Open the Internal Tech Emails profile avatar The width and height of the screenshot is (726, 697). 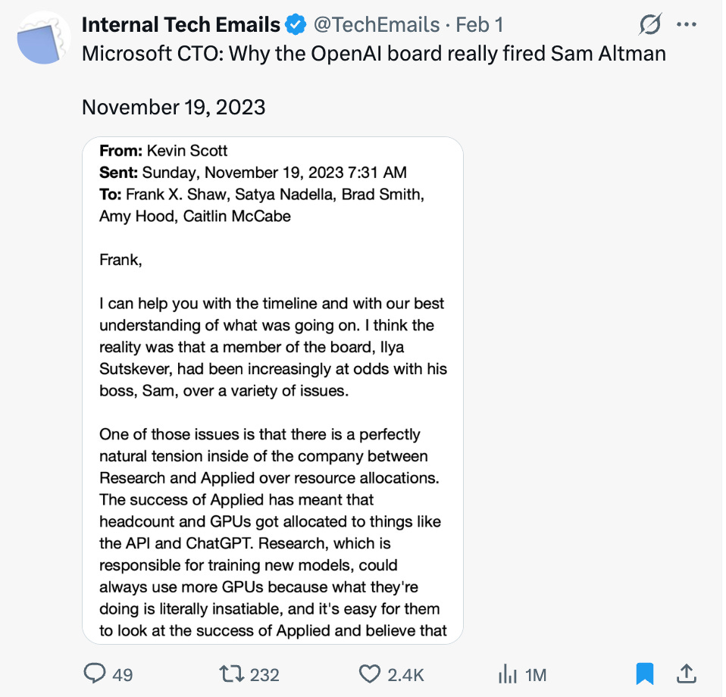42,38
